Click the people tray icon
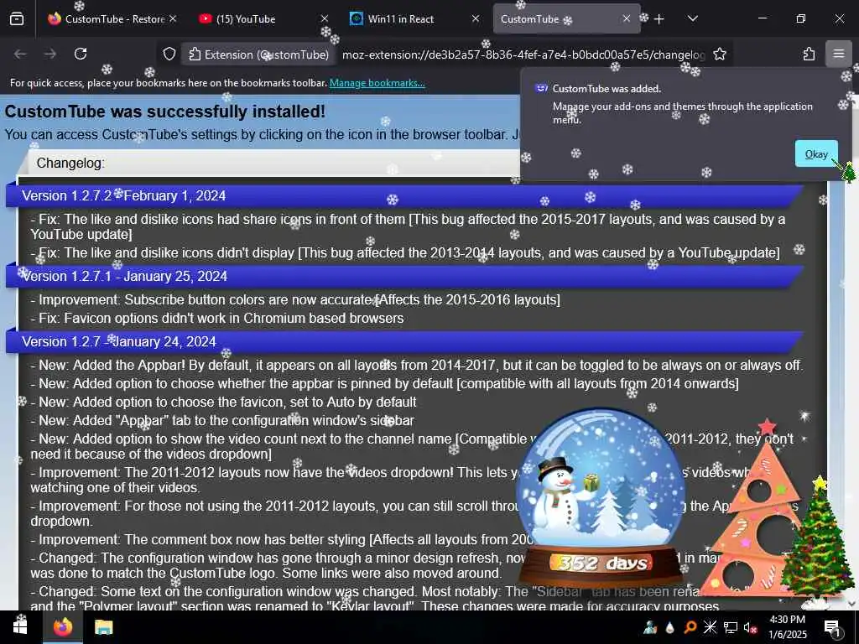Viewport: 859px width, 644px height. tap(650, 627)
